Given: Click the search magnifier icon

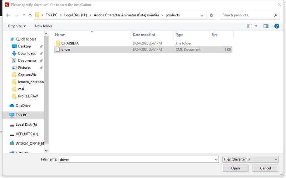Looking at the screenshot, I should tap(276, 15).
